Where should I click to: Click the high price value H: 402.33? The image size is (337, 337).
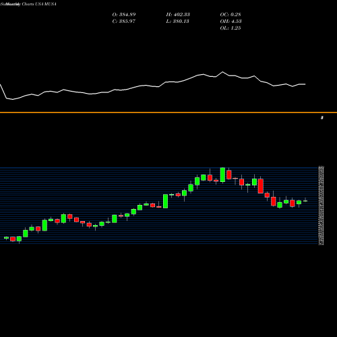[178, 15]
